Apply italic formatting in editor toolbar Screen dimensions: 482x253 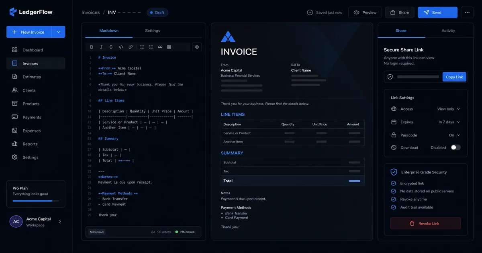pos(101,47)
